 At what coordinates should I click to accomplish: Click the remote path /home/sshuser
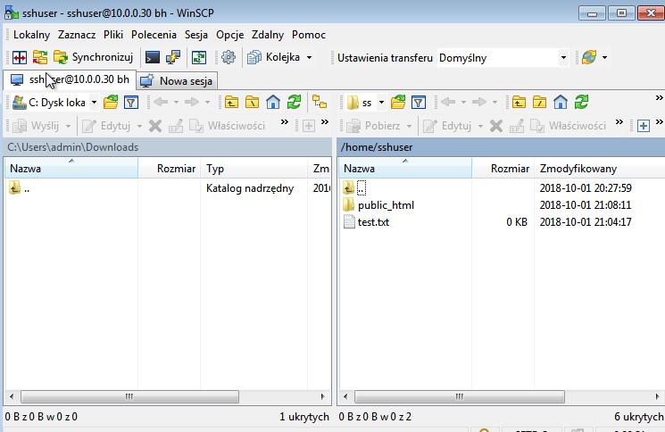(x=377, y=147)
